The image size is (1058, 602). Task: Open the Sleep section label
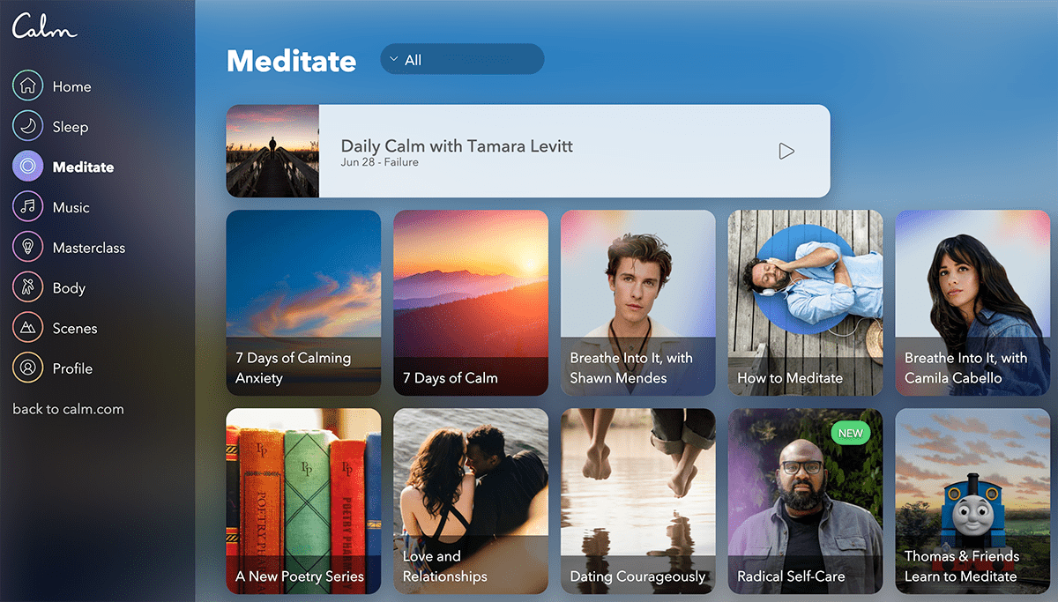click(x=71, y=127)
